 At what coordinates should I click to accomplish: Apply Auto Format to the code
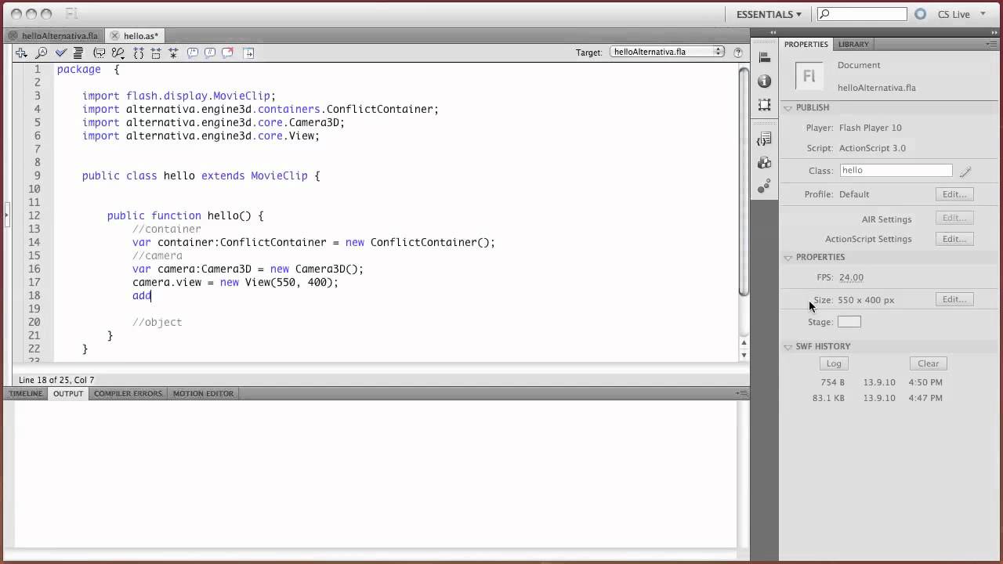coord(78,52)
